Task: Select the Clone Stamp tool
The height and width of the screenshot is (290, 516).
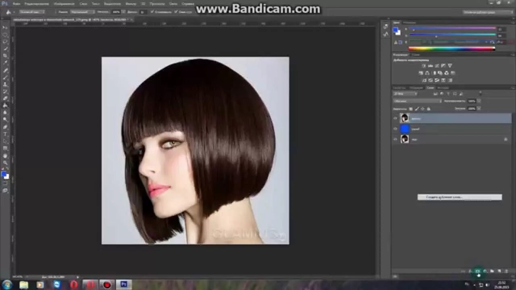Action: coord(5,85)
